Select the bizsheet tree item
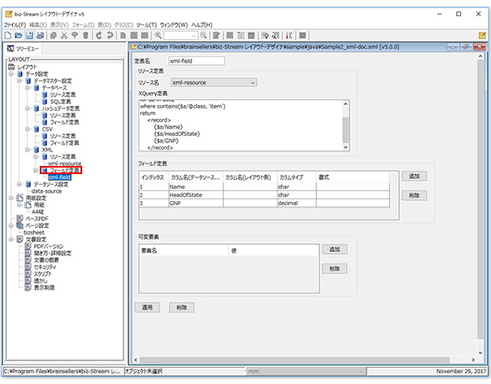 pyautogui.click(x=34, y=233)
